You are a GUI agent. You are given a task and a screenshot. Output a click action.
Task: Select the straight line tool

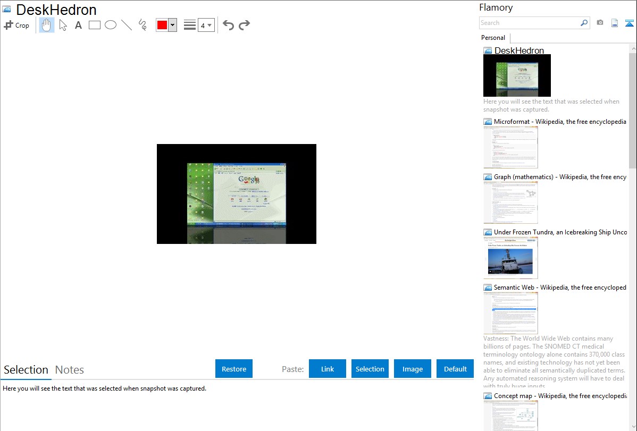tap(127, 25)
